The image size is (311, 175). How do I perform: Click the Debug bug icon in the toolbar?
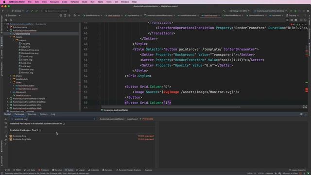click(295, 11)
